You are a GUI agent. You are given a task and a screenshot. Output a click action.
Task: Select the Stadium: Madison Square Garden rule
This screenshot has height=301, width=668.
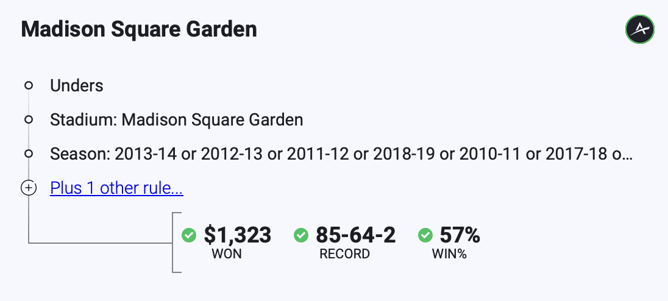point(177,119)
